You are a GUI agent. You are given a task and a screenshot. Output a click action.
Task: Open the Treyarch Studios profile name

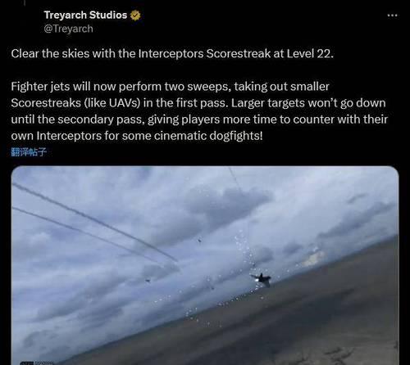coord(85,15)
